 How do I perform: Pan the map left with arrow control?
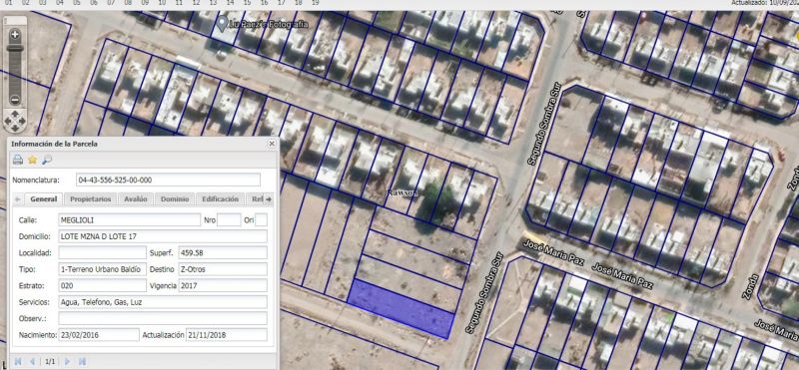pos(9,121)
